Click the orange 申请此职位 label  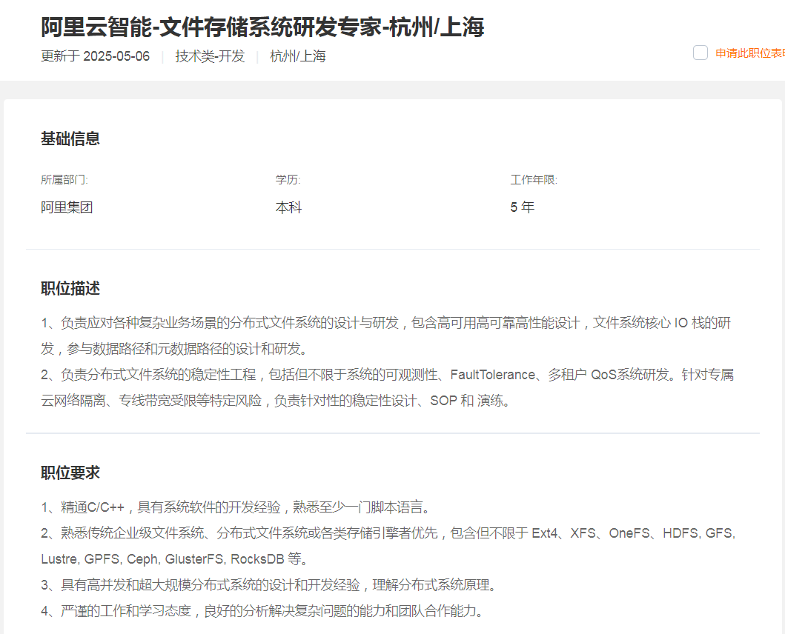click(749, 53)
